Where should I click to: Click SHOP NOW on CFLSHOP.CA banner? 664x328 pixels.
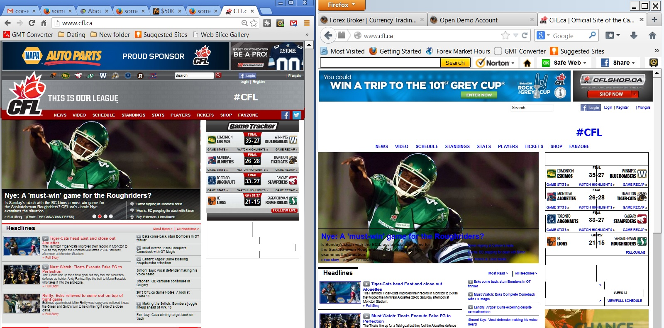click(x=613, y=94)
